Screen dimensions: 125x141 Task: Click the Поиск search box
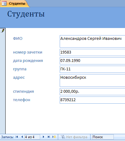(103, 137)
